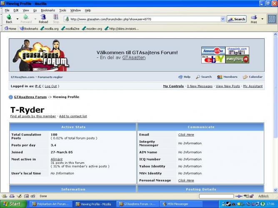Open the Bookmarks menu
278x208 pixels.
click(x=48, y=10)
